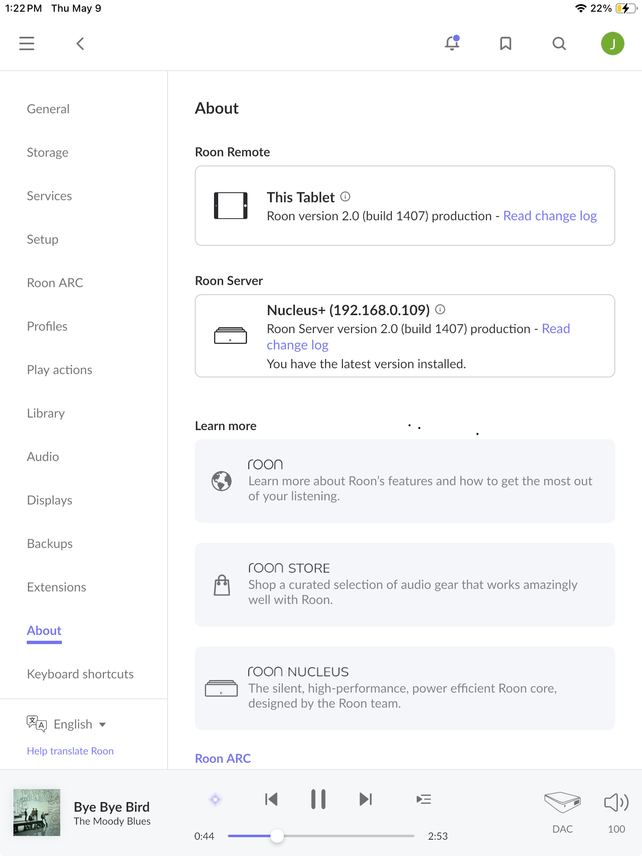Tap the globe icon in roon card
The width and height of the screenshot is (642, 856).
click(x=222, y=481)
